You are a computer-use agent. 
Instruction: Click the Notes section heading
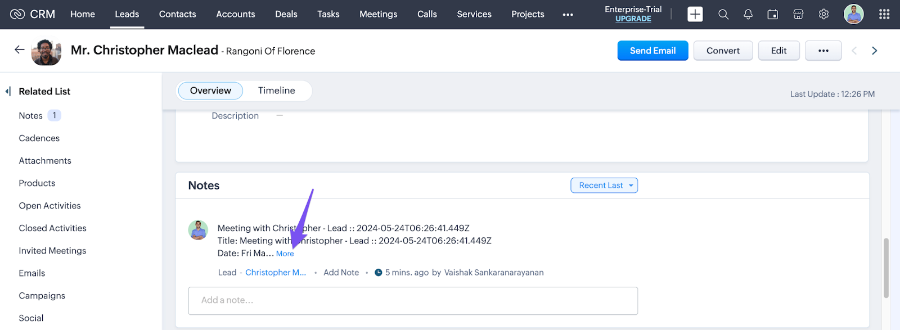[204, 186]
